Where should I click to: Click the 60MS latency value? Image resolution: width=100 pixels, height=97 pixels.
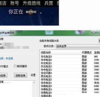[x=96, y=86]
